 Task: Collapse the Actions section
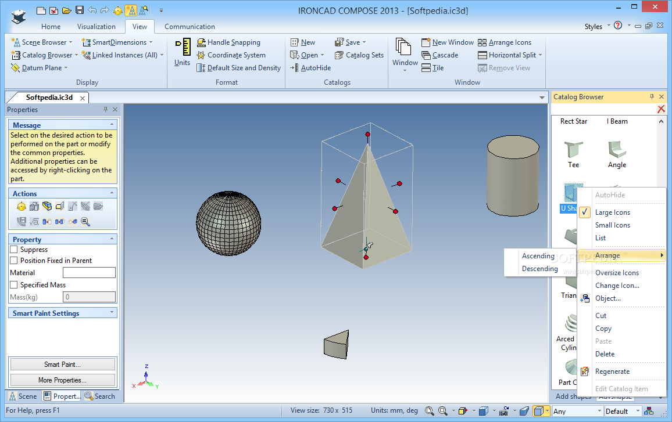[x=112, y=193]
